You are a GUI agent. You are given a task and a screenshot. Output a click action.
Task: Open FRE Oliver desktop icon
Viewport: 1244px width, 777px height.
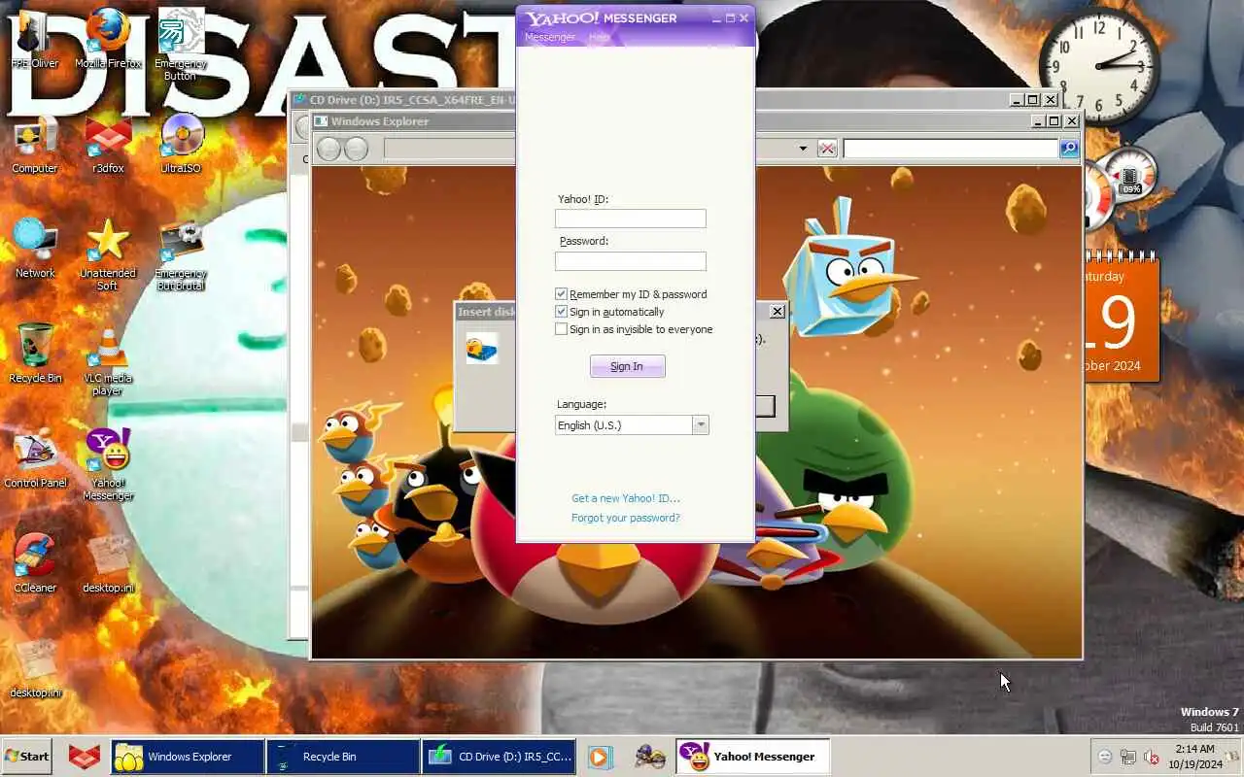(34, 39)
